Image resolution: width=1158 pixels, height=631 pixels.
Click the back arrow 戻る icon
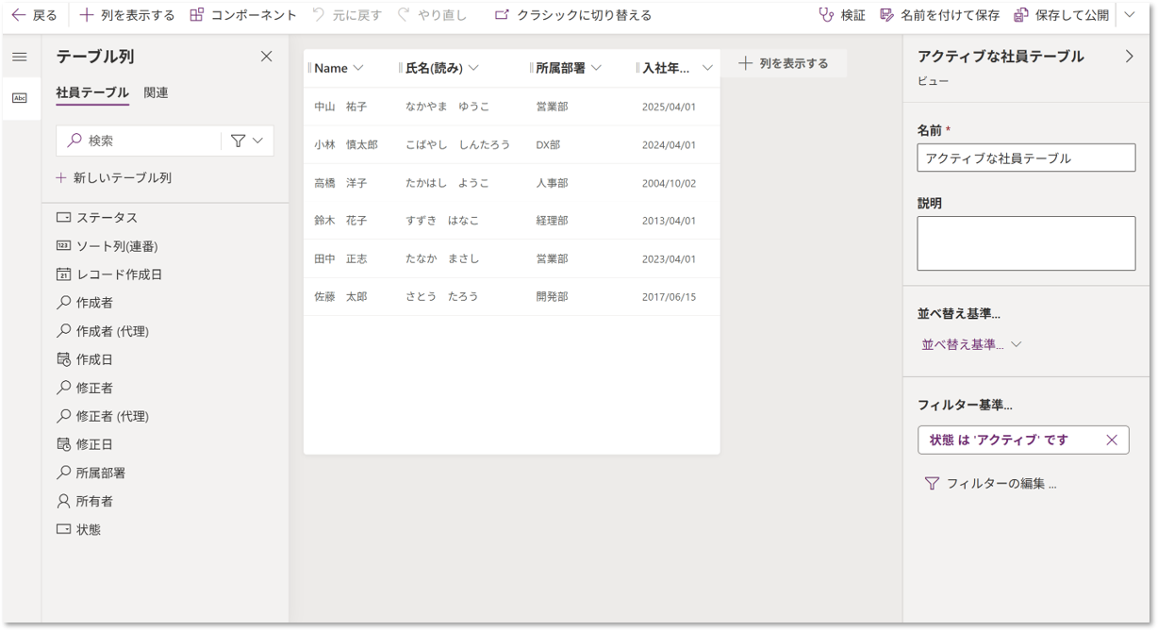click(18, 15)
